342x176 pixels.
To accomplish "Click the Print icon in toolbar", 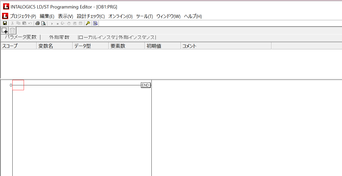I will [x=38, y=23].
